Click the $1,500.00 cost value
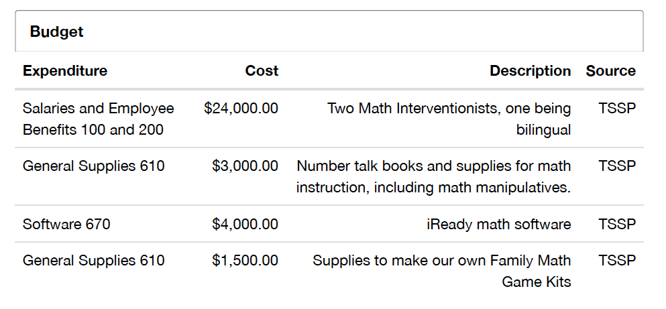 [245, 260]
